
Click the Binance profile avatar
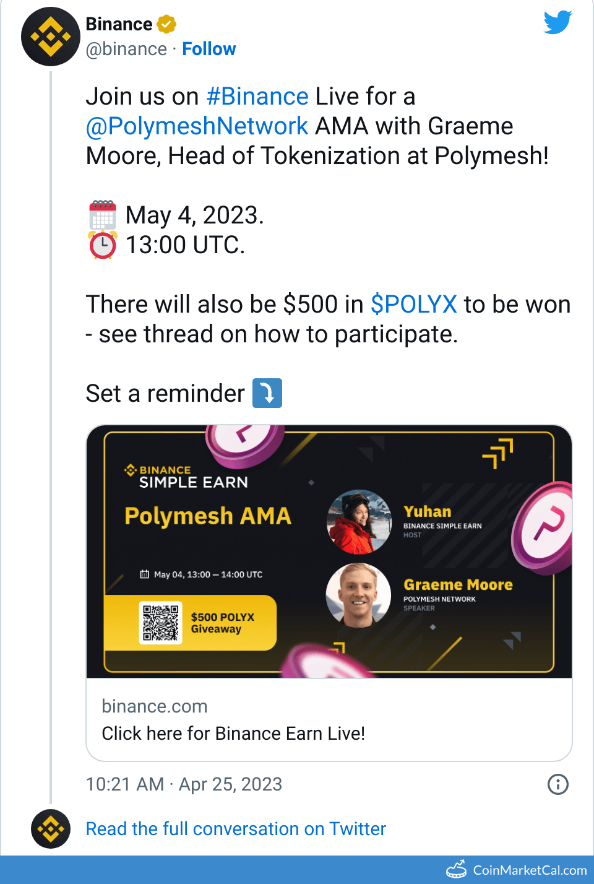(x=50, y=37)
